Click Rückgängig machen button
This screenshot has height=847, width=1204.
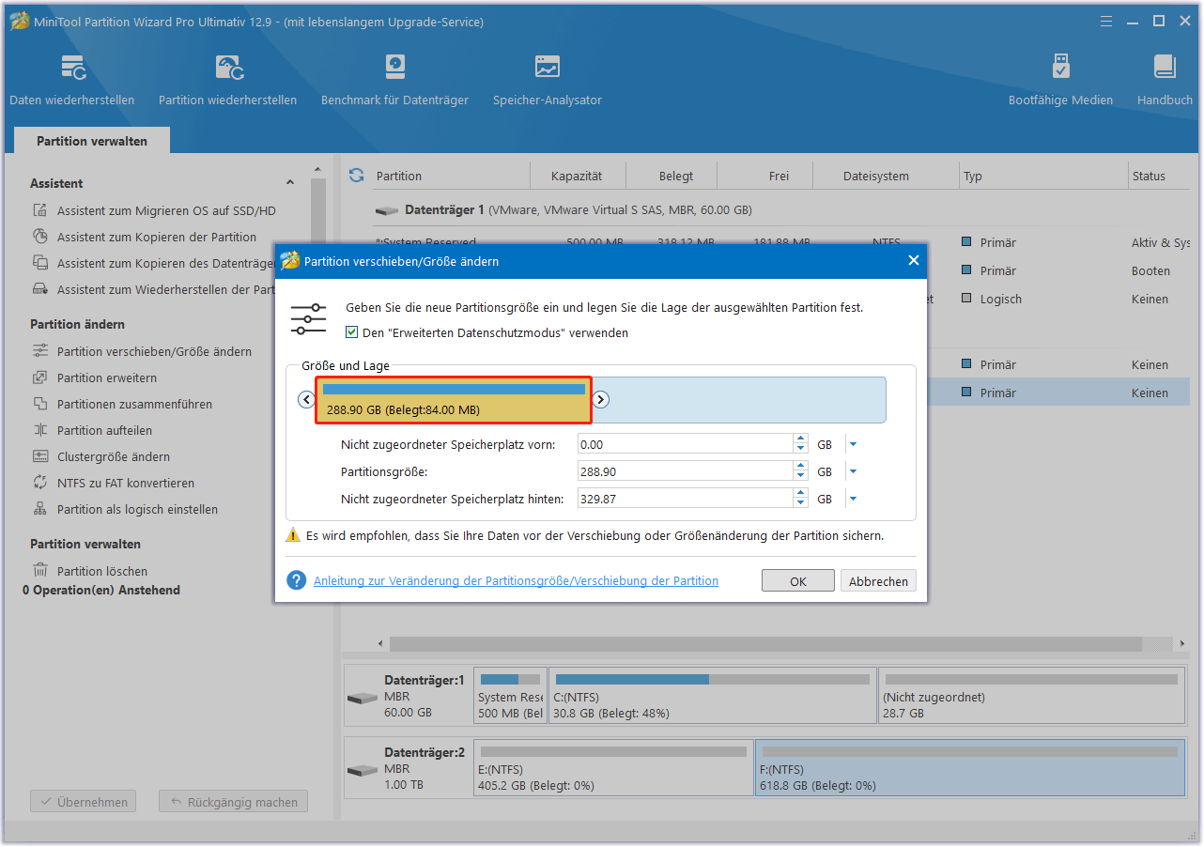coord(233,802)
